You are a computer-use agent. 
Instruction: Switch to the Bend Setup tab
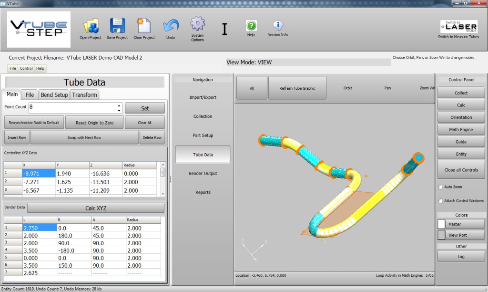click(x=54, y=95)
